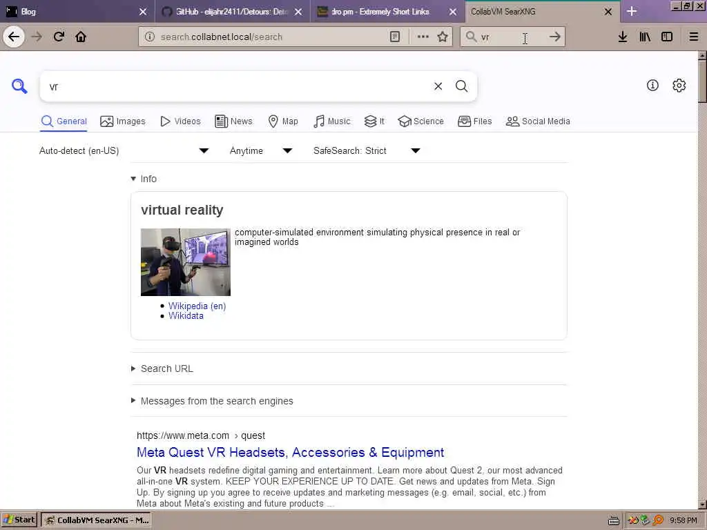The width and height of the screenshot is (707, 530).
Task: Toggle the sidebar icon in toolbar
Action: 667,37
